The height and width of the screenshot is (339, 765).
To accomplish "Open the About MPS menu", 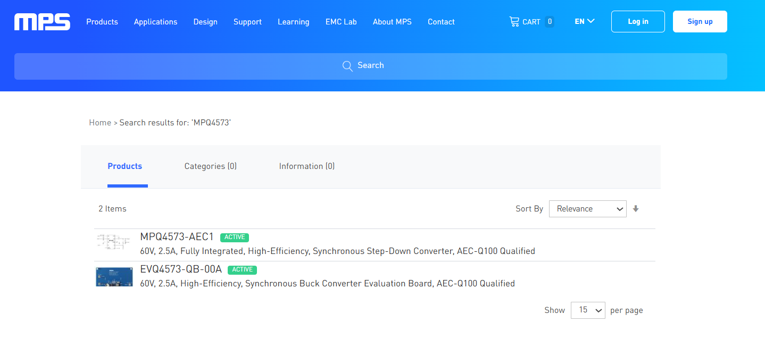I will (x=392, y=22).
